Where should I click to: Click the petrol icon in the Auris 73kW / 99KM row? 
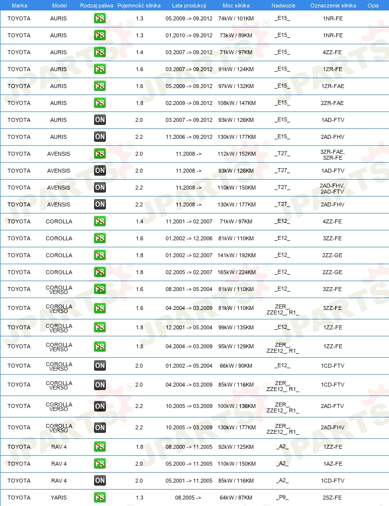point(100,35)
